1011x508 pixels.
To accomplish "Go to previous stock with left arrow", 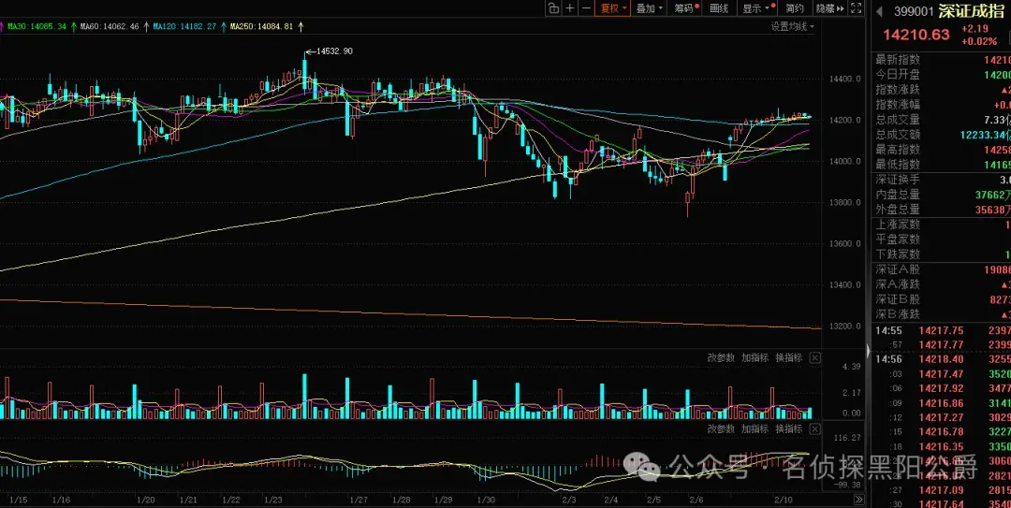I will pos(879,11).
